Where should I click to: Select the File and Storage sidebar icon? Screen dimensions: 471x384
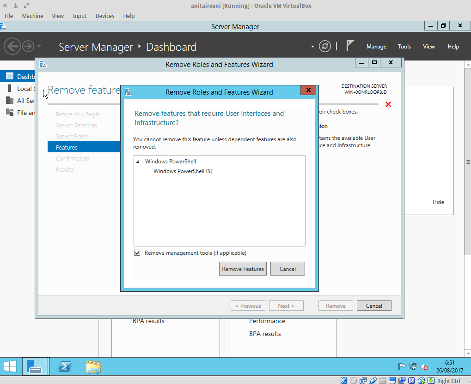pos(10,112)
